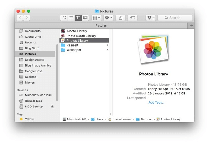Go to Macintosh HD in path bar
209x143 pixels.
click(74, 119)
